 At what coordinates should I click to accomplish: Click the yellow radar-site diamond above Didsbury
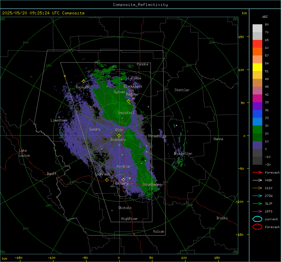pyautogui.click(x=119, y=136)
